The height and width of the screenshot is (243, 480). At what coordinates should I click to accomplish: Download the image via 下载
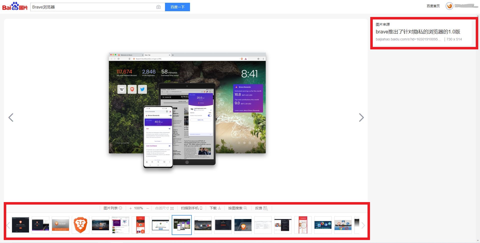pos(215,208)
